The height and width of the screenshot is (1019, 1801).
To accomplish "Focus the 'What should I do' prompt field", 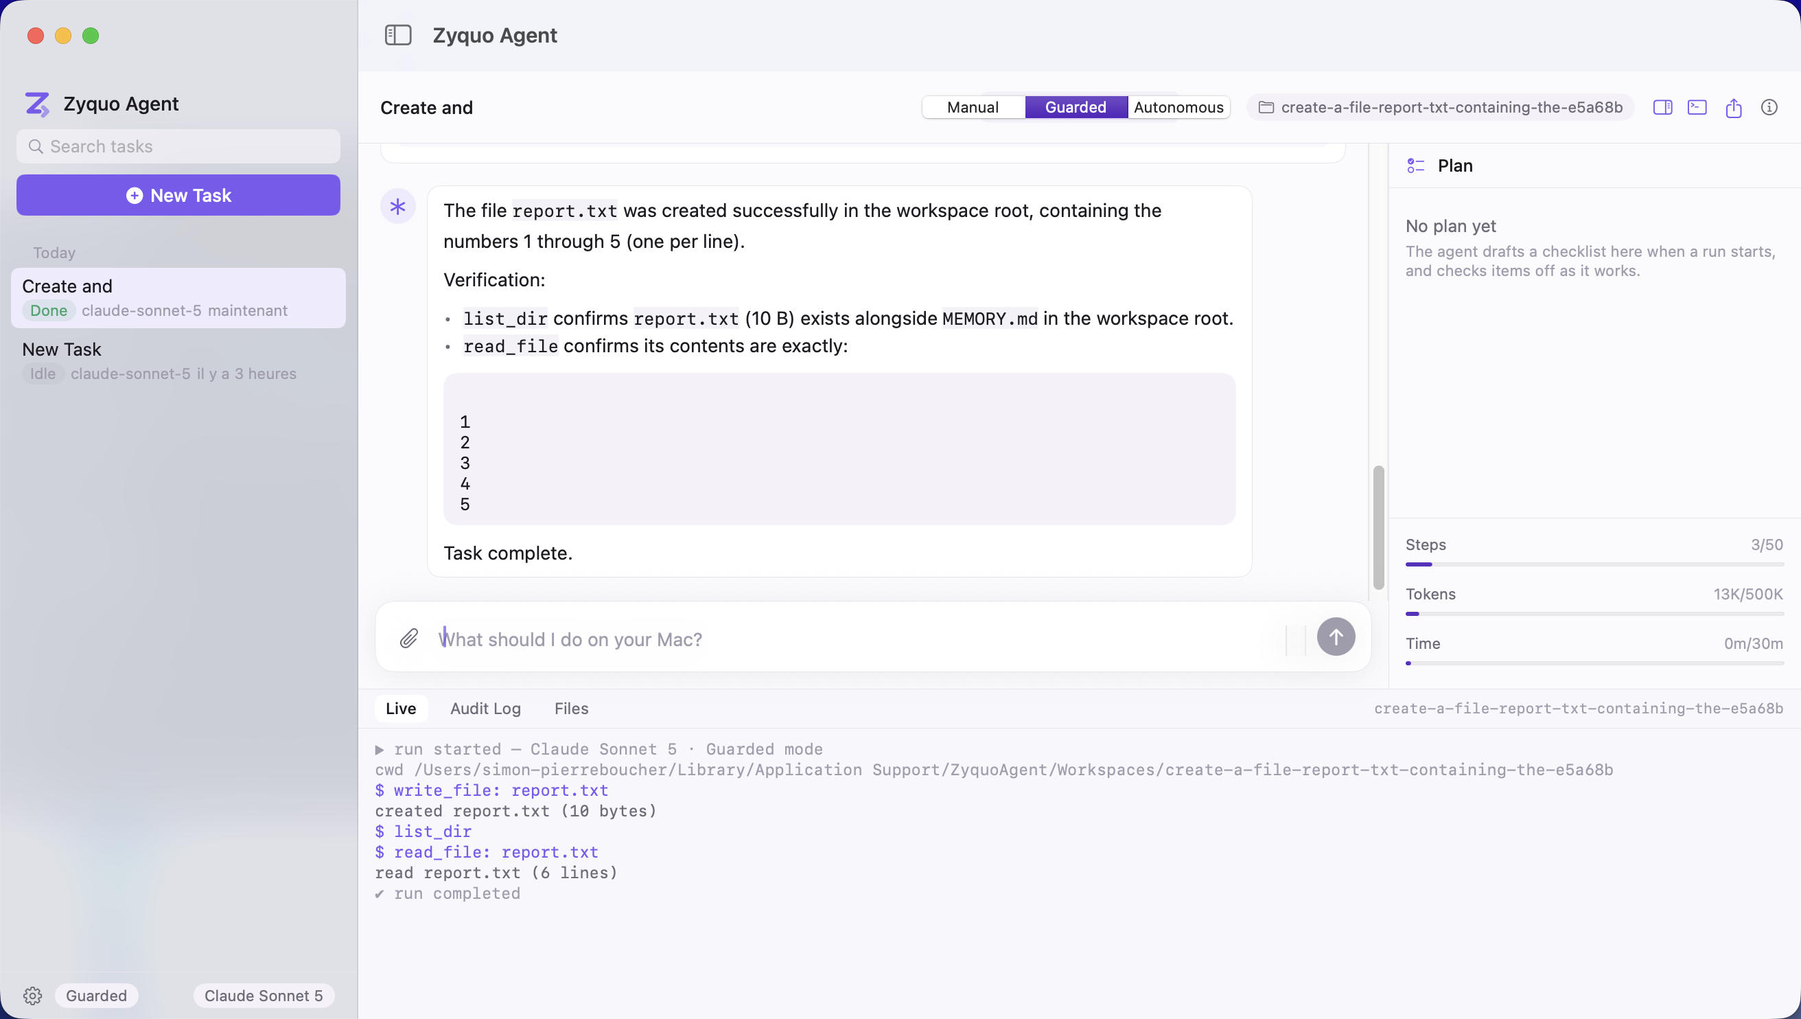I will pos(857,639).
